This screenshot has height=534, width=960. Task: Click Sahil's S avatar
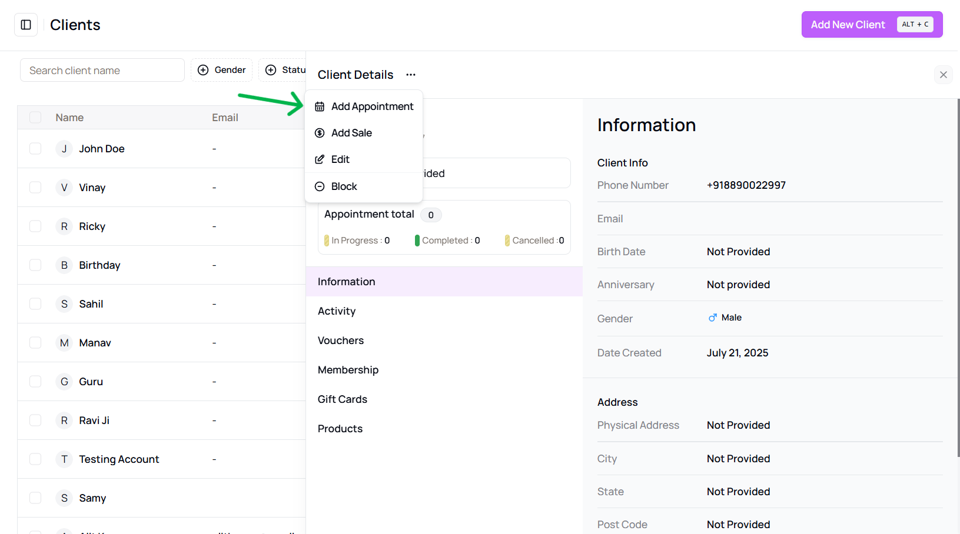tap(64, 304)
